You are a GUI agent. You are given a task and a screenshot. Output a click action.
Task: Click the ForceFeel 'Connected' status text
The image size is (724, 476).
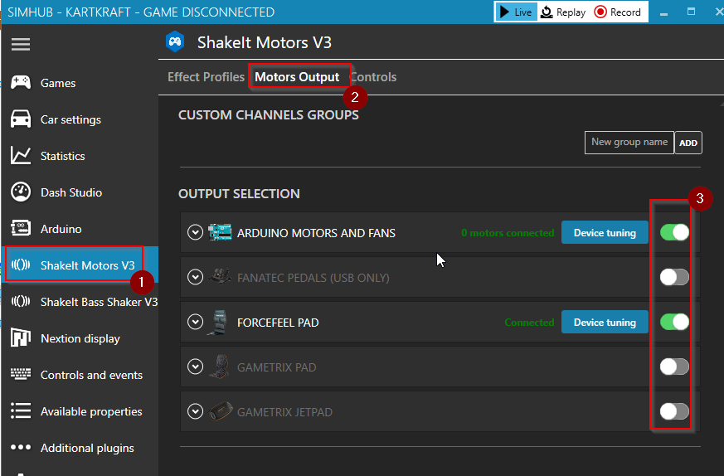pyautogui.click(x=529, y=323)
